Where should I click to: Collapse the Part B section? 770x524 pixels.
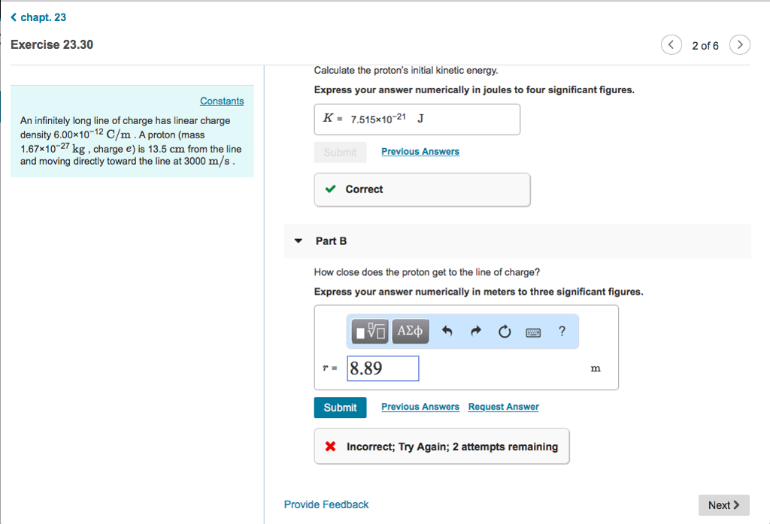[299, 241]
